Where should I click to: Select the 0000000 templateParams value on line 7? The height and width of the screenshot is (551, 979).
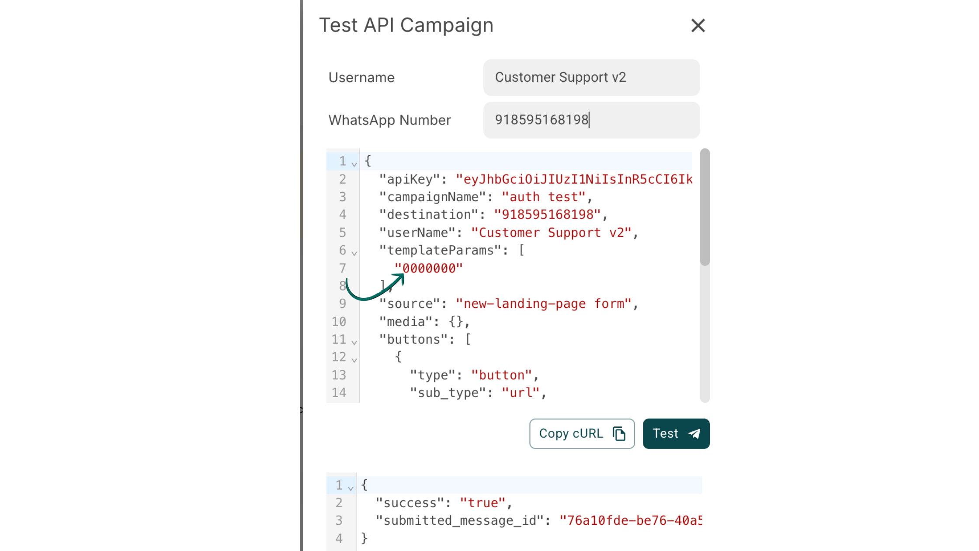pyautogui.click(x=429, y=268)
